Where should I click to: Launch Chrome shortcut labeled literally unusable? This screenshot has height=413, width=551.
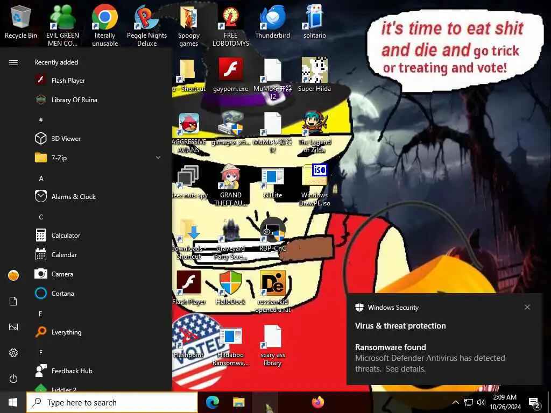point(105,25)
